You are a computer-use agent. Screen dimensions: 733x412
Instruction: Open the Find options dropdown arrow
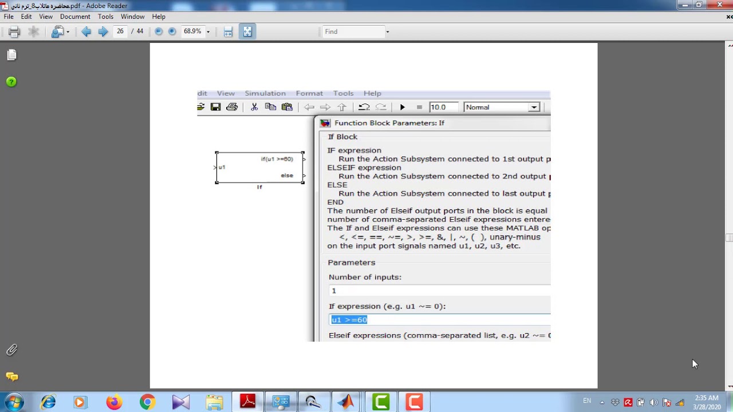click(x=388, y=32)
